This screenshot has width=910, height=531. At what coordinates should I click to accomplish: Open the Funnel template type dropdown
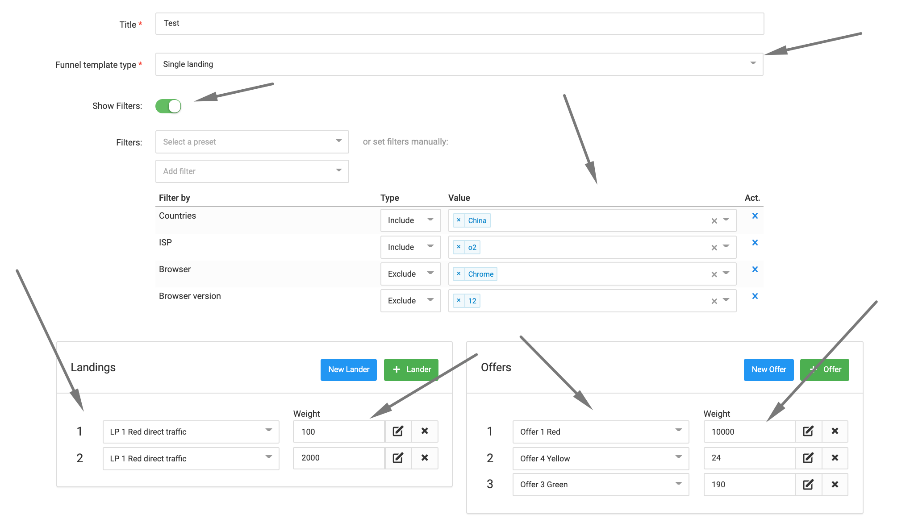coord(752,64)
